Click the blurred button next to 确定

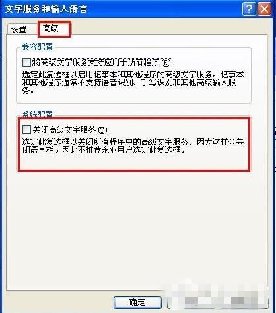click(191, 302)
